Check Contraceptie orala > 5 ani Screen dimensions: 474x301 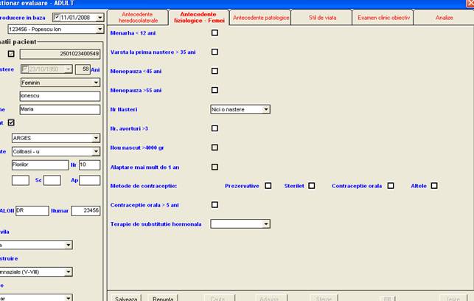(x=215, y=205)
